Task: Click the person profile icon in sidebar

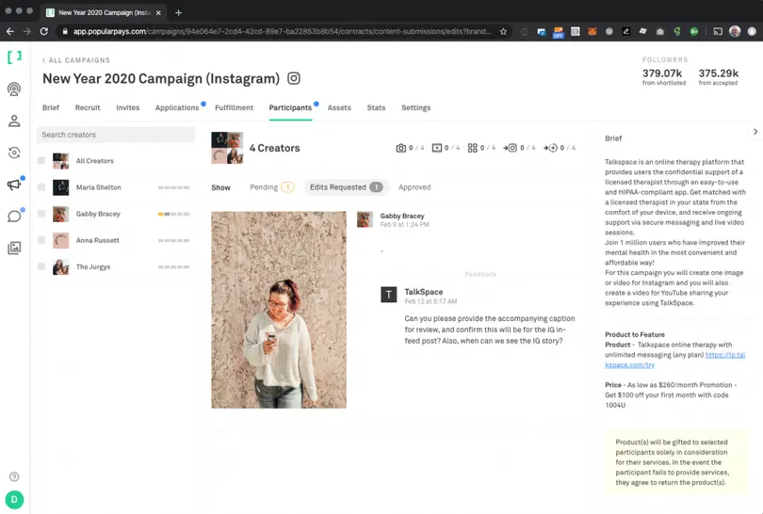Action: tap(14, 120)
